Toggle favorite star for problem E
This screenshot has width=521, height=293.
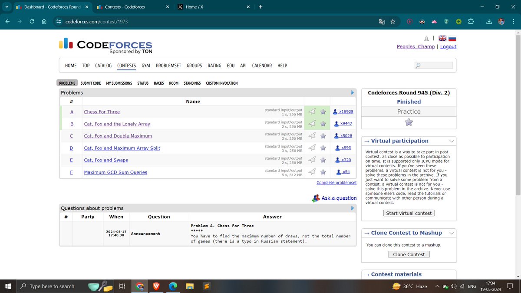click(323, 160)
